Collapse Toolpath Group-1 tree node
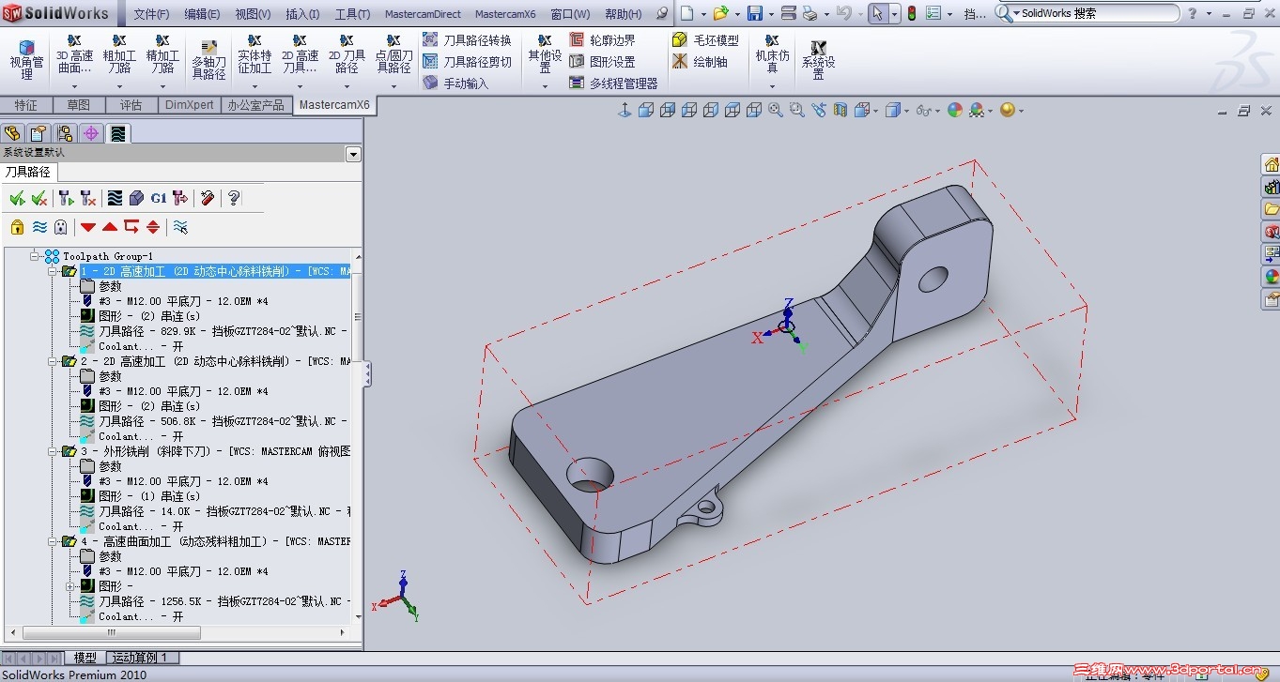The height and width of the screenshot is (682, 1280). [35, 256]
